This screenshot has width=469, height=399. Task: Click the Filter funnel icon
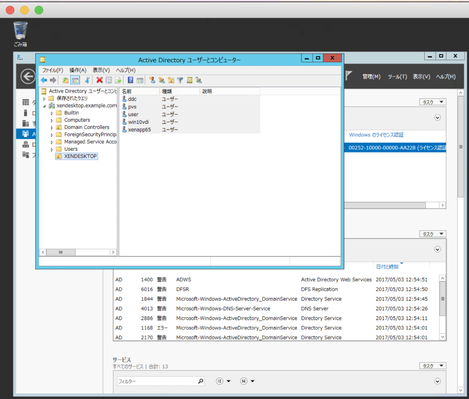180,80
